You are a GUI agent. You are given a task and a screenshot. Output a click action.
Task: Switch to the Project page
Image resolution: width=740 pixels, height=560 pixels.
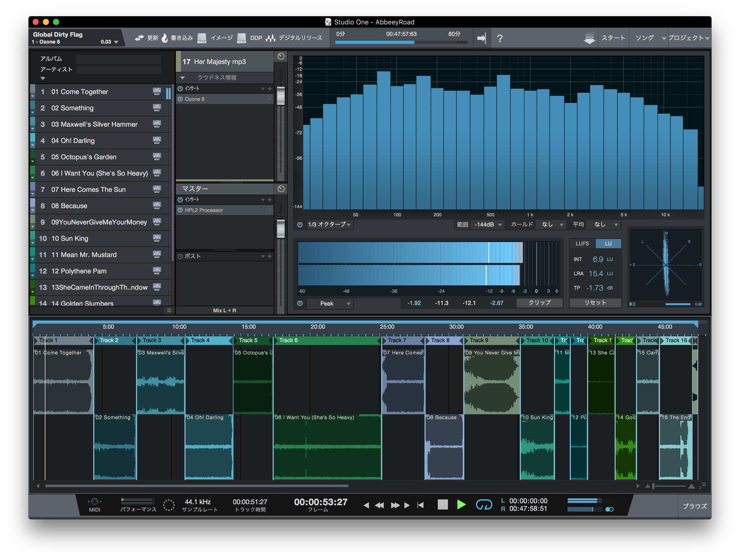coord(685,38)
